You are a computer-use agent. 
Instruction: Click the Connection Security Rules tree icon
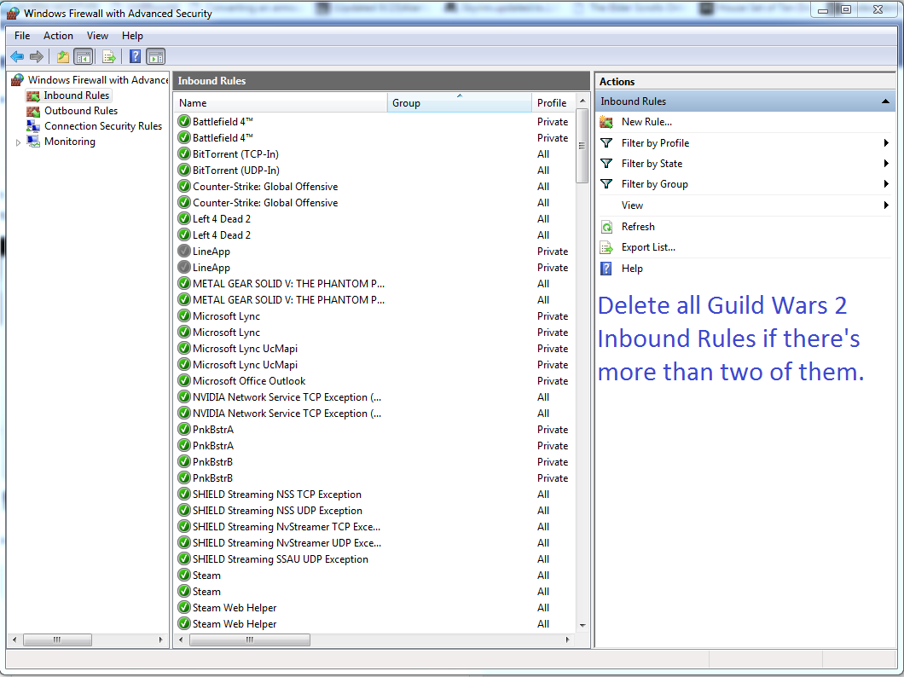[x=33, y=126]
